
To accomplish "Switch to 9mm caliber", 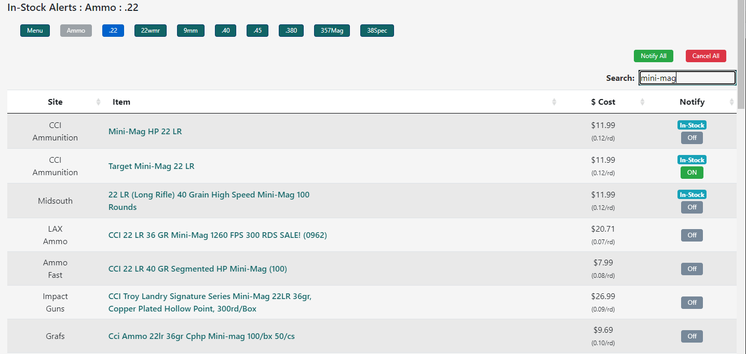I will tap(191, 31).
